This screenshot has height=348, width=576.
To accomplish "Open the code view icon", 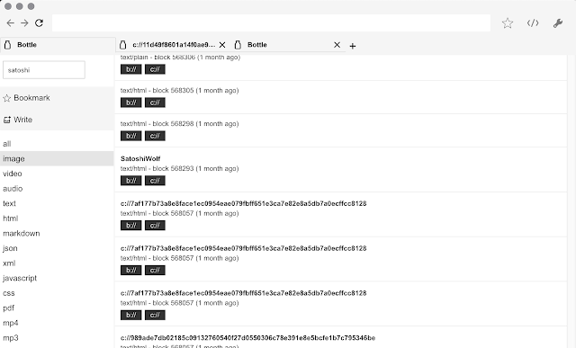I will 533,23.
